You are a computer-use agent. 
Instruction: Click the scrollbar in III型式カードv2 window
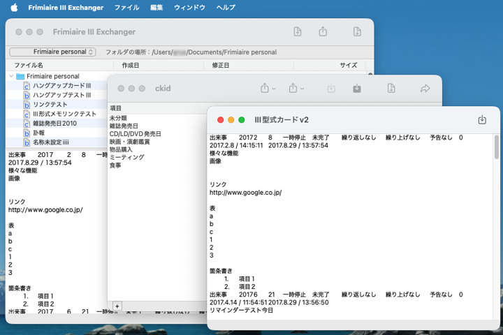click(497, 148)
